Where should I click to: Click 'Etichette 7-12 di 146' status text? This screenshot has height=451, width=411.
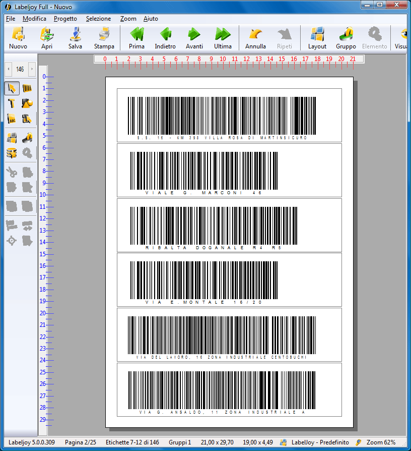pos(132,442)
